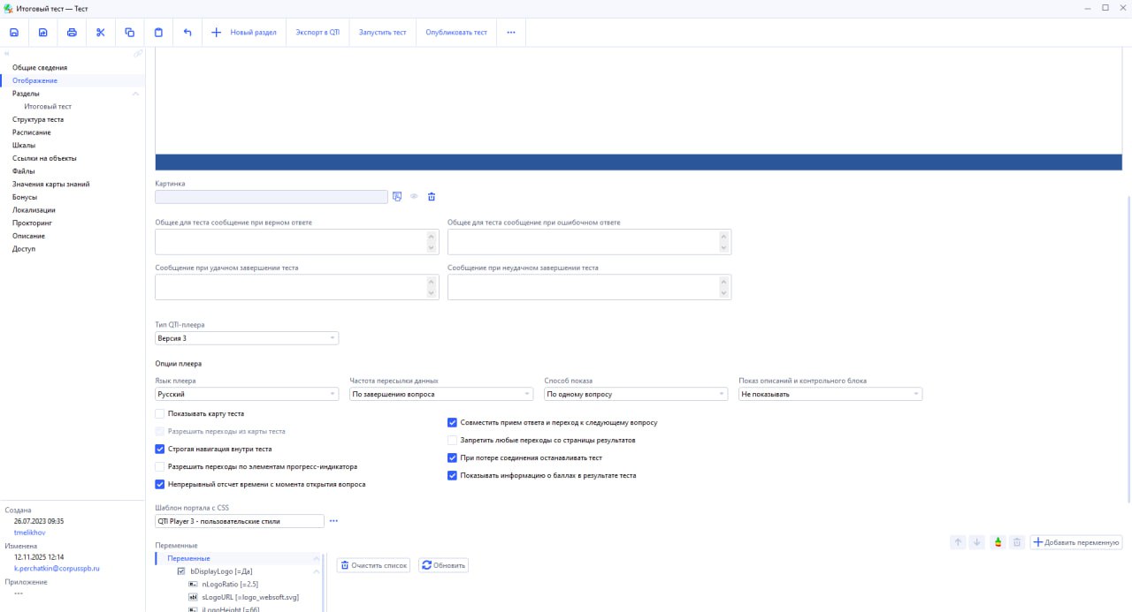The width and height of the screenshot is (1132, 612).
Task: Click the Copy icon in the toolbar
Action: point(130,33)
